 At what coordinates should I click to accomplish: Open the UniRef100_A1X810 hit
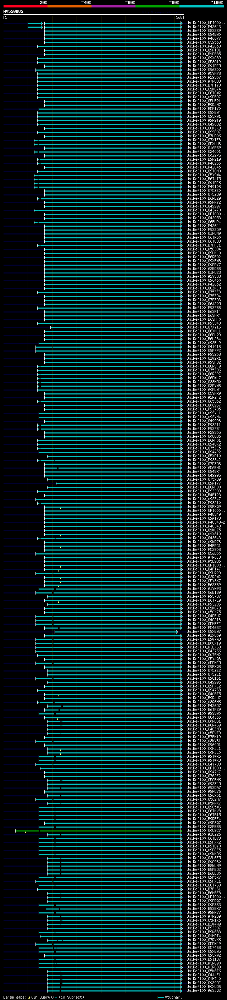(204, 534)
